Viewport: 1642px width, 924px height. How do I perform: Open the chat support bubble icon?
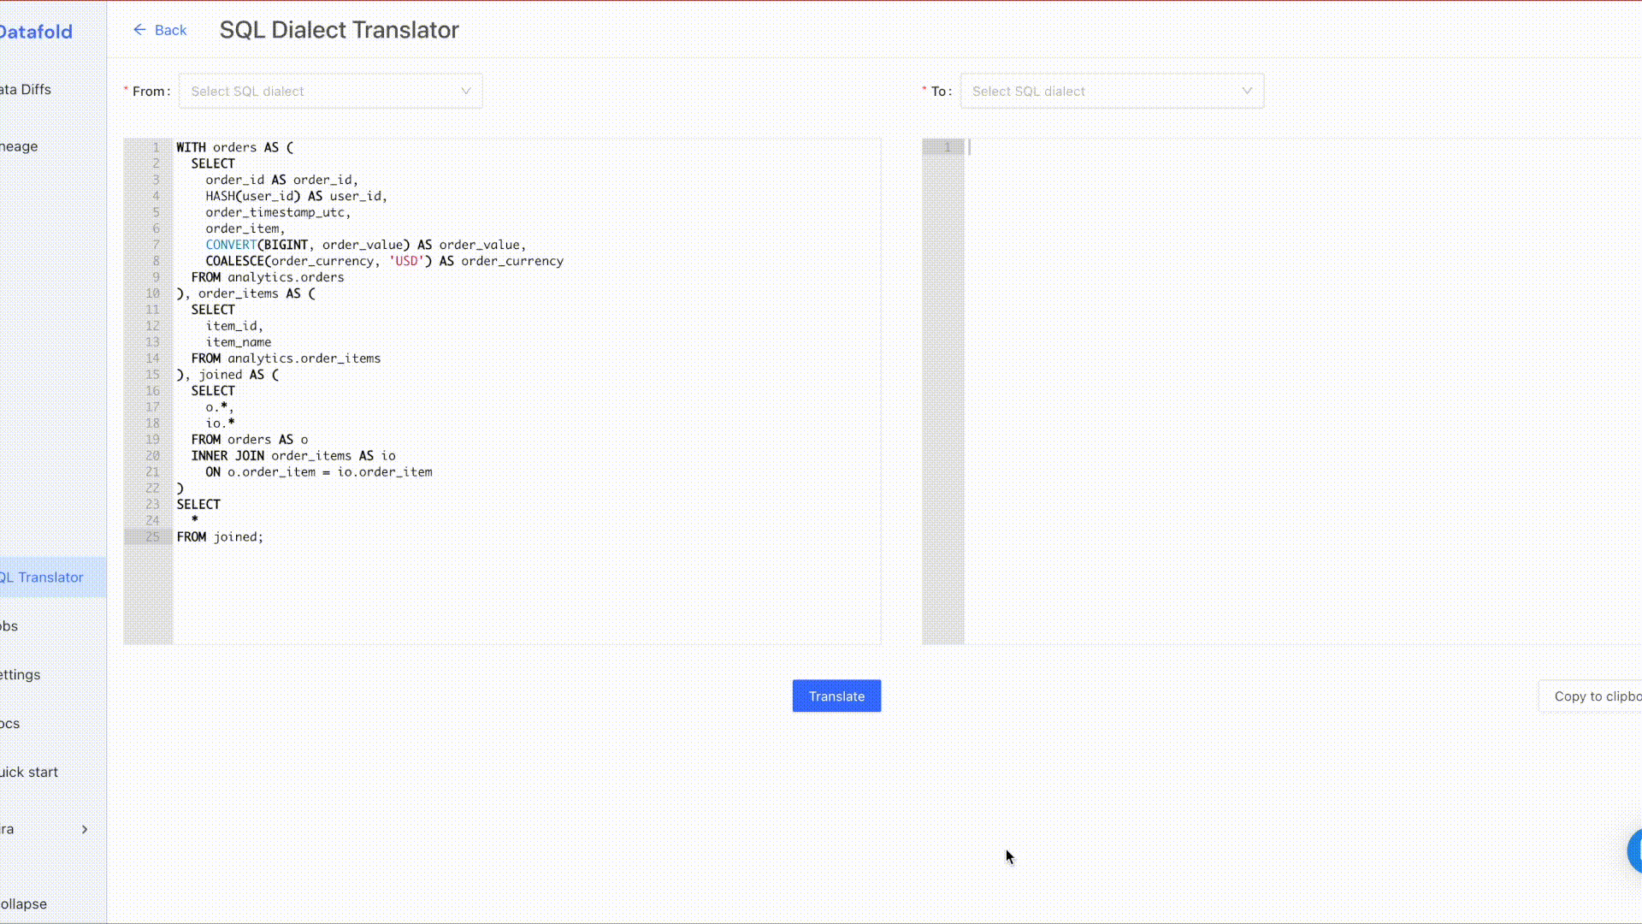tap(1634, 850)
